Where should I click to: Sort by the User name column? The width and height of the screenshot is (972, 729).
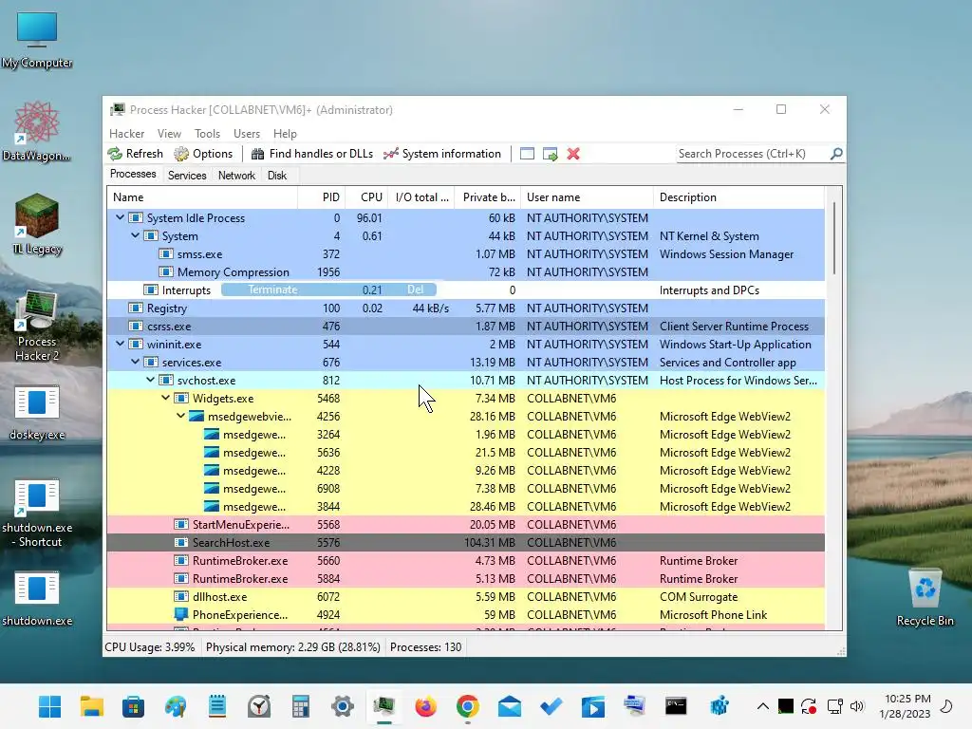pos(587,197)
